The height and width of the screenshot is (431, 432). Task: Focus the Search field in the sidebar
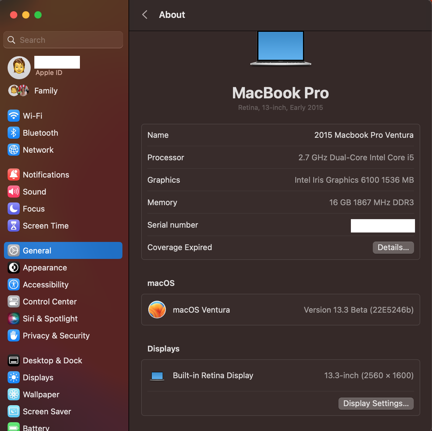point(63,40)
